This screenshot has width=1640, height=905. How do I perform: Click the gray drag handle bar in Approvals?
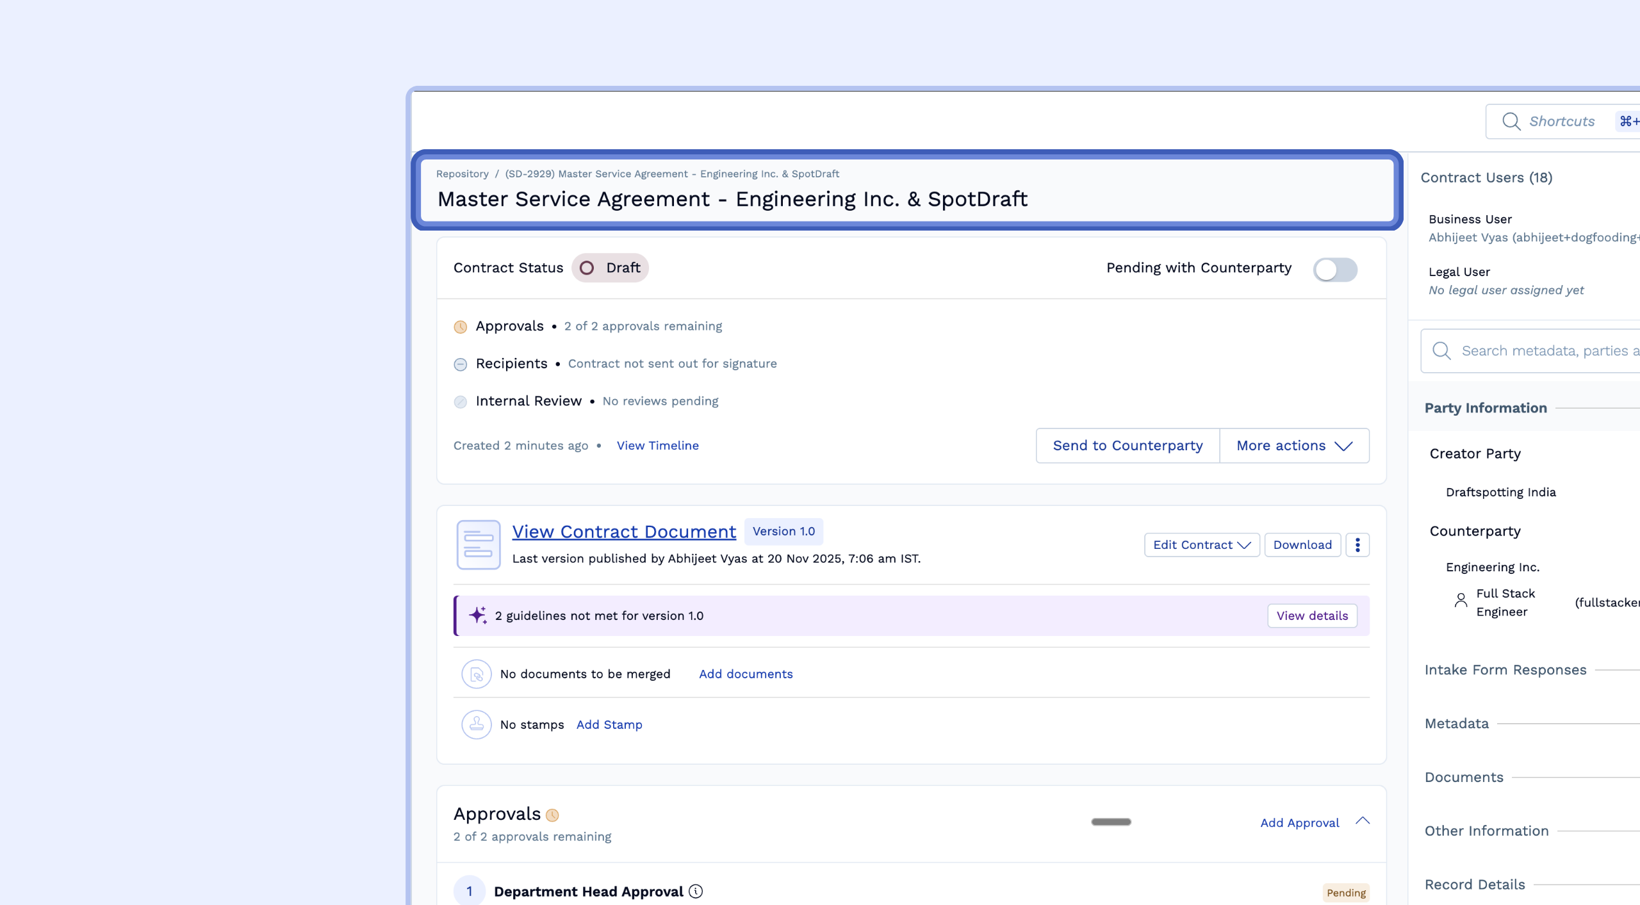pos(1111,822)
